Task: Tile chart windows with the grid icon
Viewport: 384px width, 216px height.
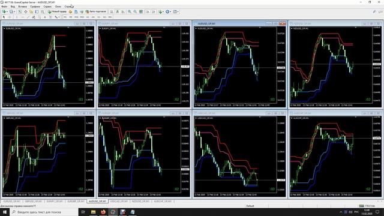Action: point(141,11)
